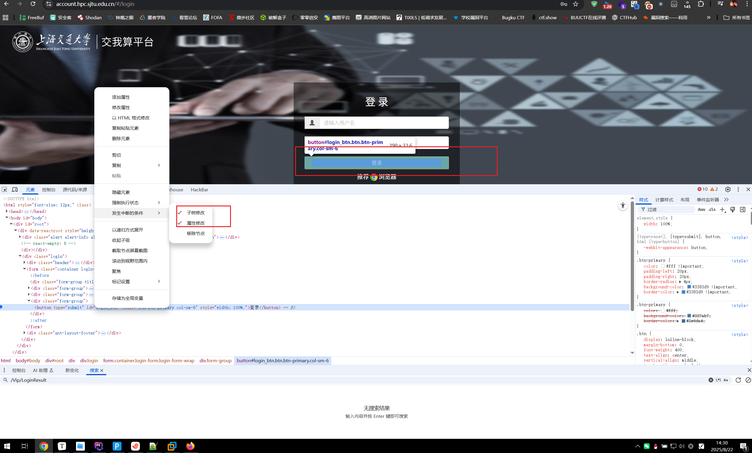
Task: Uncheck the 子树修改 breakpoint option
Action: tap(195, 213)
